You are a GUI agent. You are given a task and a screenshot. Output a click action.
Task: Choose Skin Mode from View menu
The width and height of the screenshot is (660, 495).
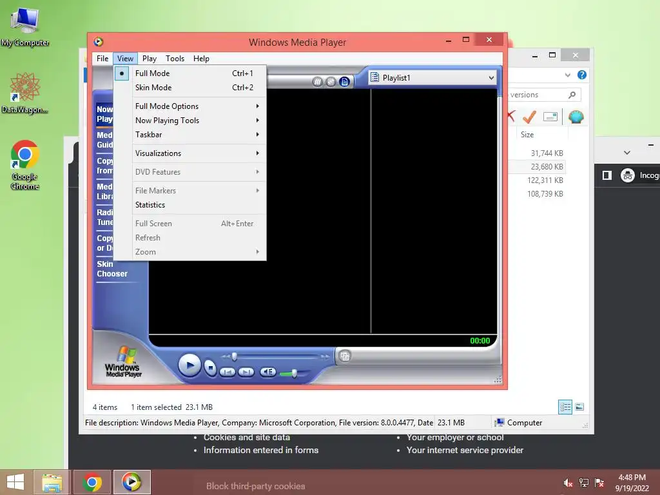point(190,88)
